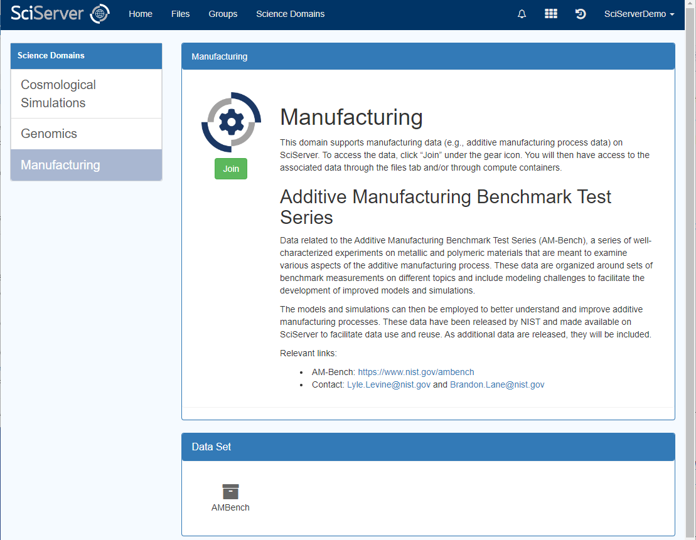Expand the SciServerDemo user dropdown

639,14
